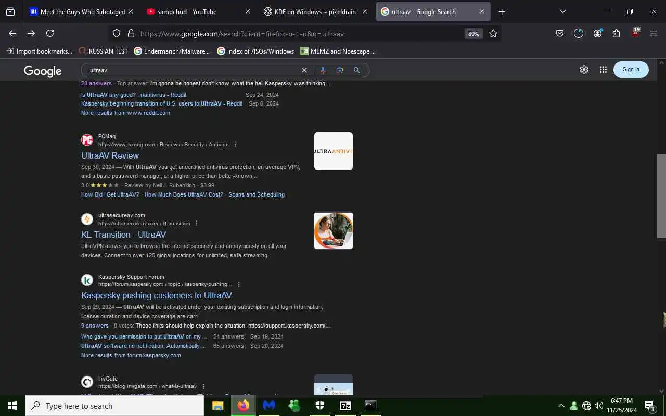Image resolution: width=666 pixels, height=416 pixels.
Task: Open the Firefox account icon
Action: (x=597, y=33)
